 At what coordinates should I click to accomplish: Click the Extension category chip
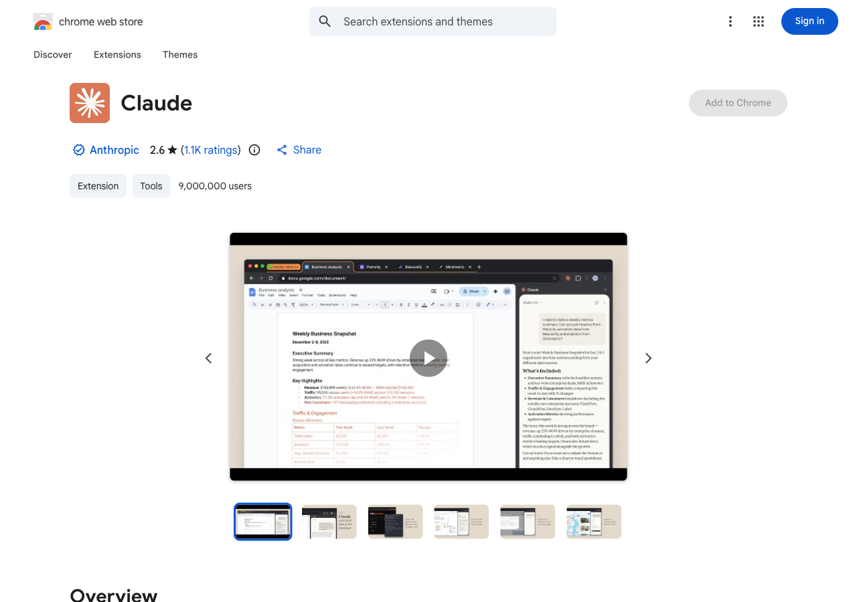click(x=98, y=186)
